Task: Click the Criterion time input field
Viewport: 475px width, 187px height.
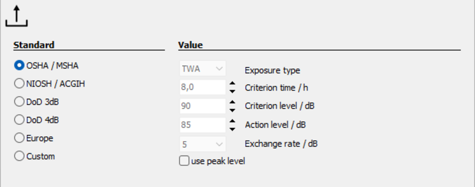Action: click(x=203, y=87)
